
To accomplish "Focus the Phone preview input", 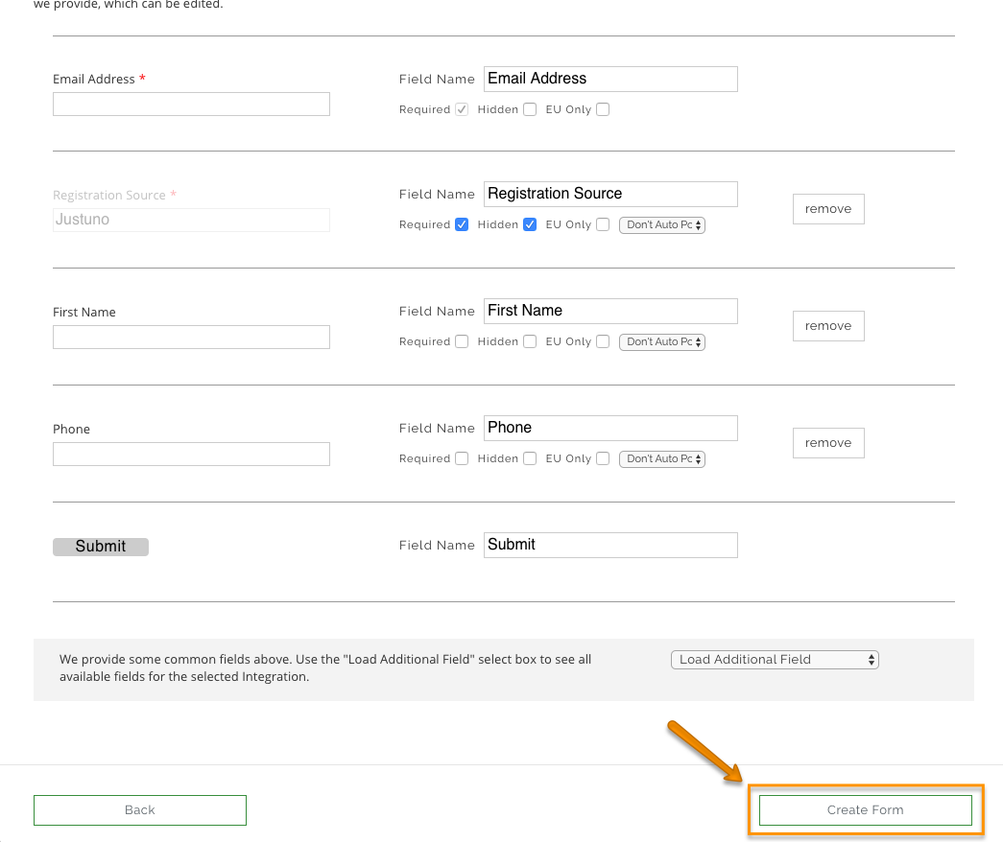I will pyautogui.click(x=191, y=454).
